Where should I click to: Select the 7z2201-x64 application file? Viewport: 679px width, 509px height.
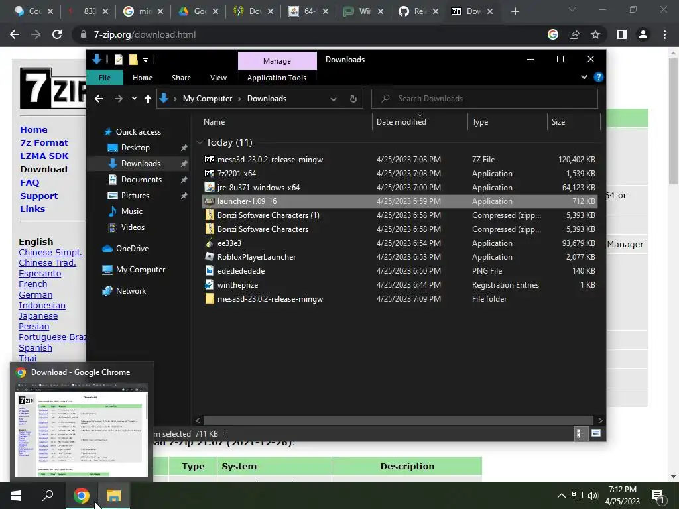399,174
